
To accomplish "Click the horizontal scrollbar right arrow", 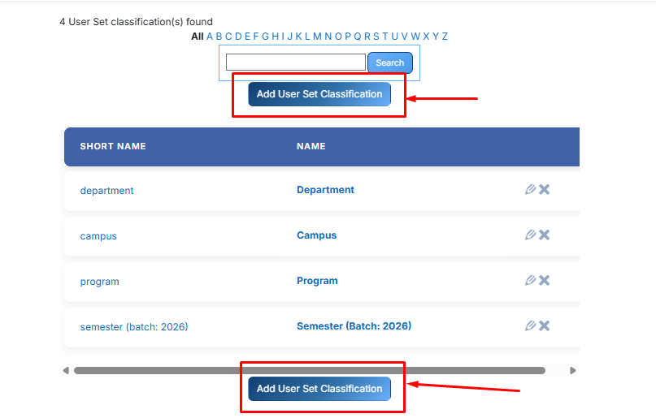I will pos(573,370).
